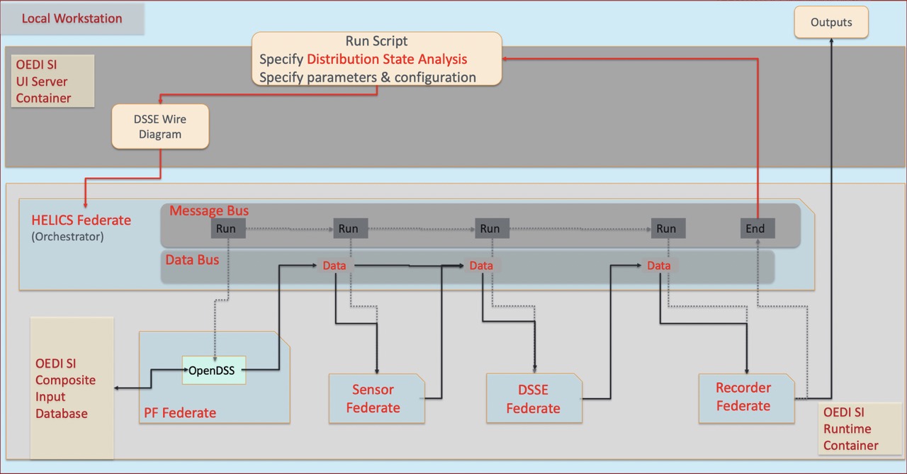Click the OEDI SI UI Server Container label

(x=52, y=81)
